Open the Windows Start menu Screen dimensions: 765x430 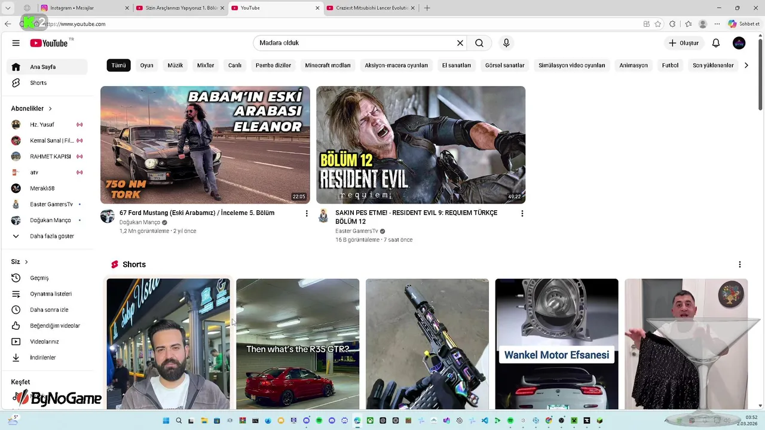pos(166,420)
